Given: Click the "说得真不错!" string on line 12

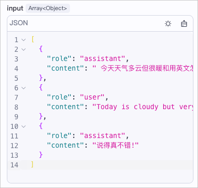Looking at the screenshot, I should 115,145.
